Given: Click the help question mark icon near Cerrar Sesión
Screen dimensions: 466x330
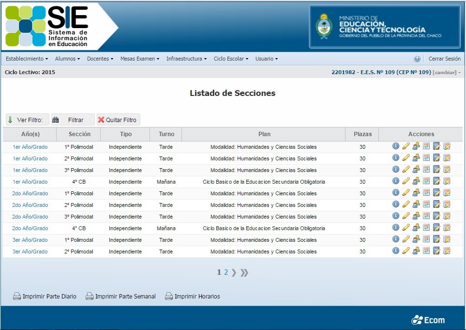Looking at the screenshot, I should (417, 59).
